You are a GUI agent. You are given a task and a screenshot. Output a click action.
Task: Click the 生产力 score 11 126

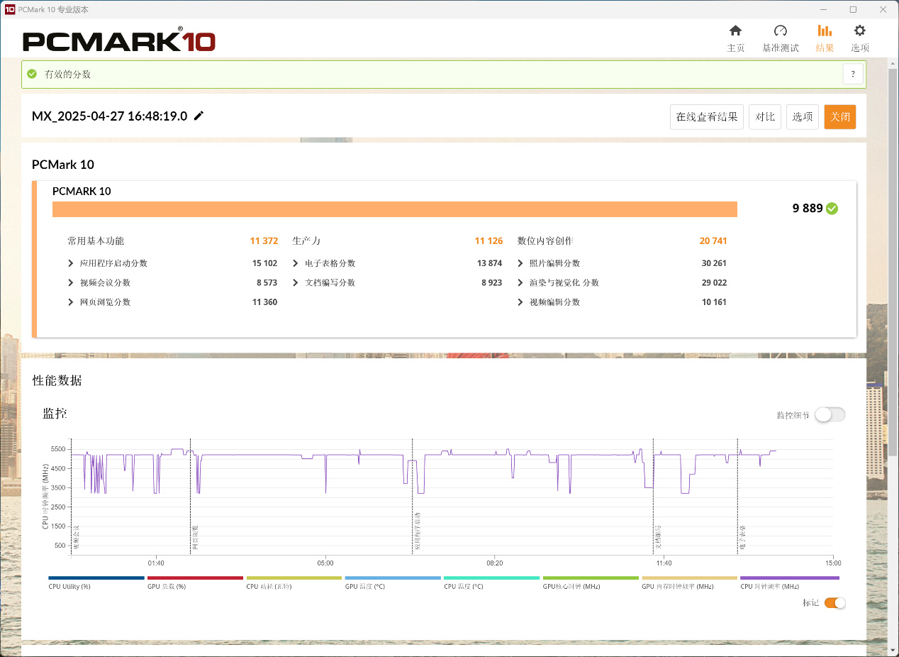click(488, 241)
